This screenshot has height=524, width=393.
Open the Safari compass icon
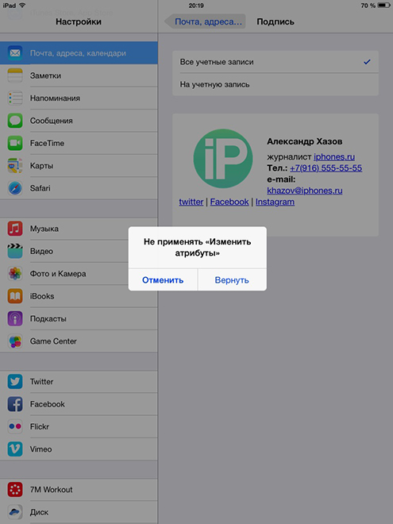click(15, 188)
